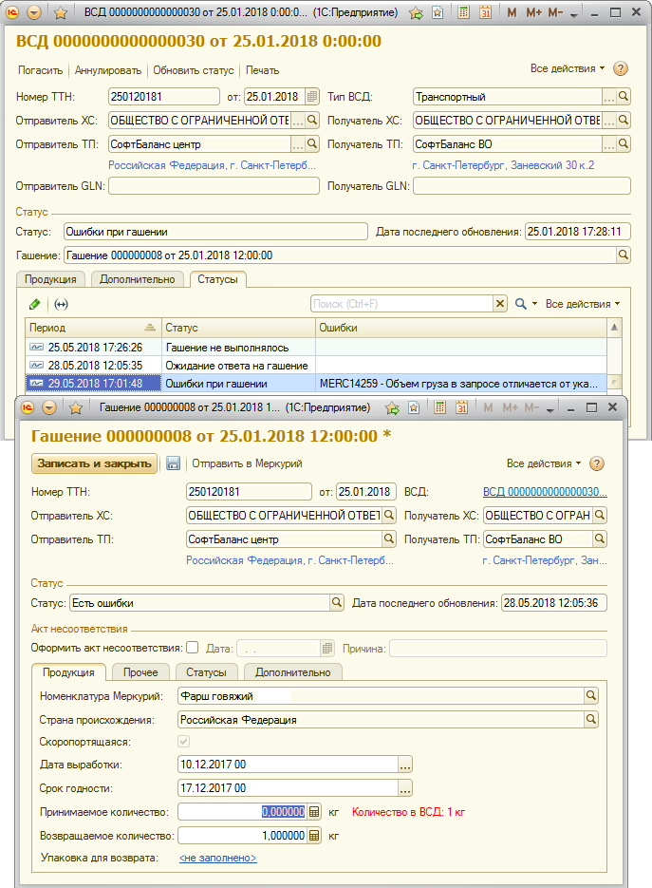The height and width of the screenshot is (888, 652).
Task: Click the M+ memory button in ВСД window
Action: click(x=533, y=12)
